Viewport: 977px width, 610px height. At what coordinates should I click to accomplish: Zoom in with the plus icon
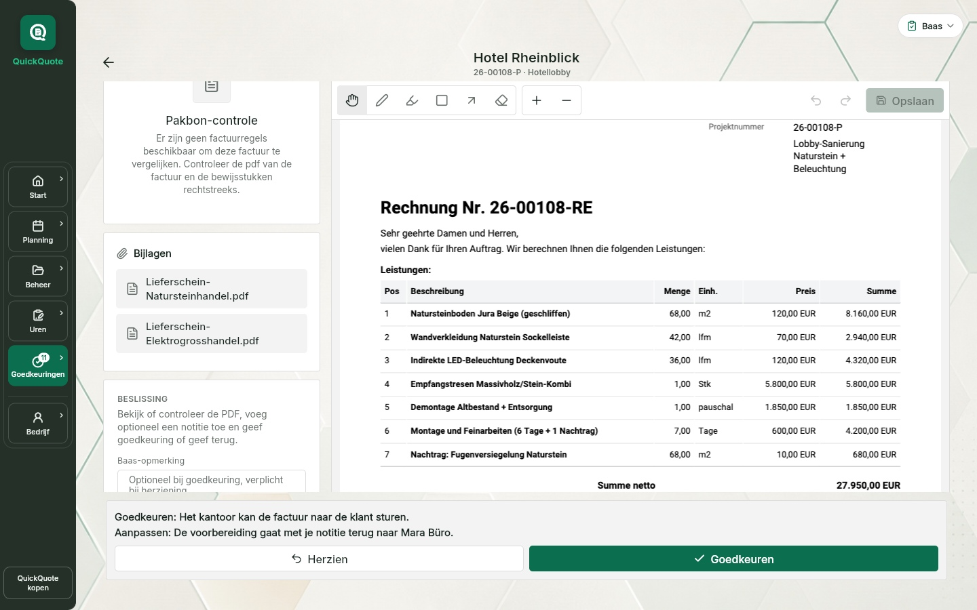[537, 100]
